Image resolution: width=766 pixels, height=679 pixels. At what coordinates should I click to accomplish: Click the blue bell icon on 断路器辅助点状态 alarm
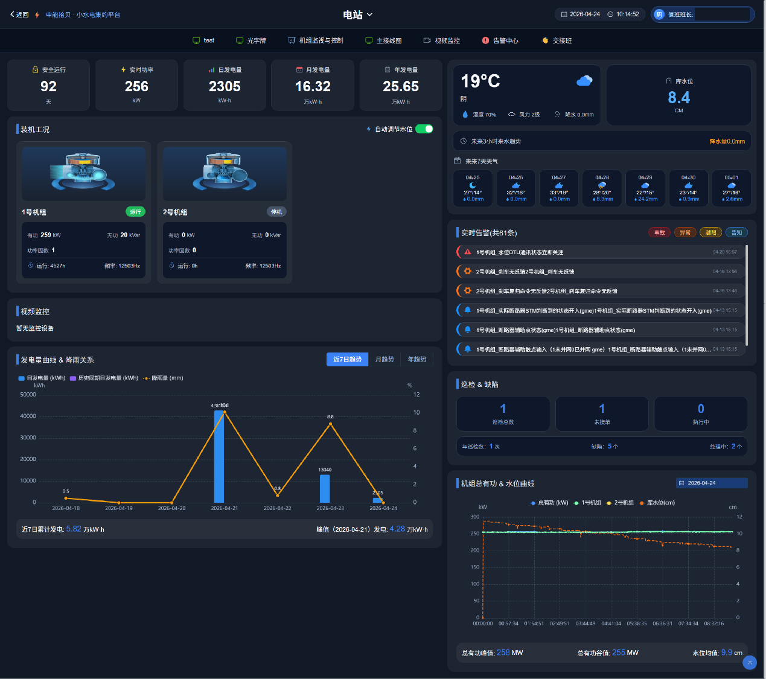[x=467, y=330]
